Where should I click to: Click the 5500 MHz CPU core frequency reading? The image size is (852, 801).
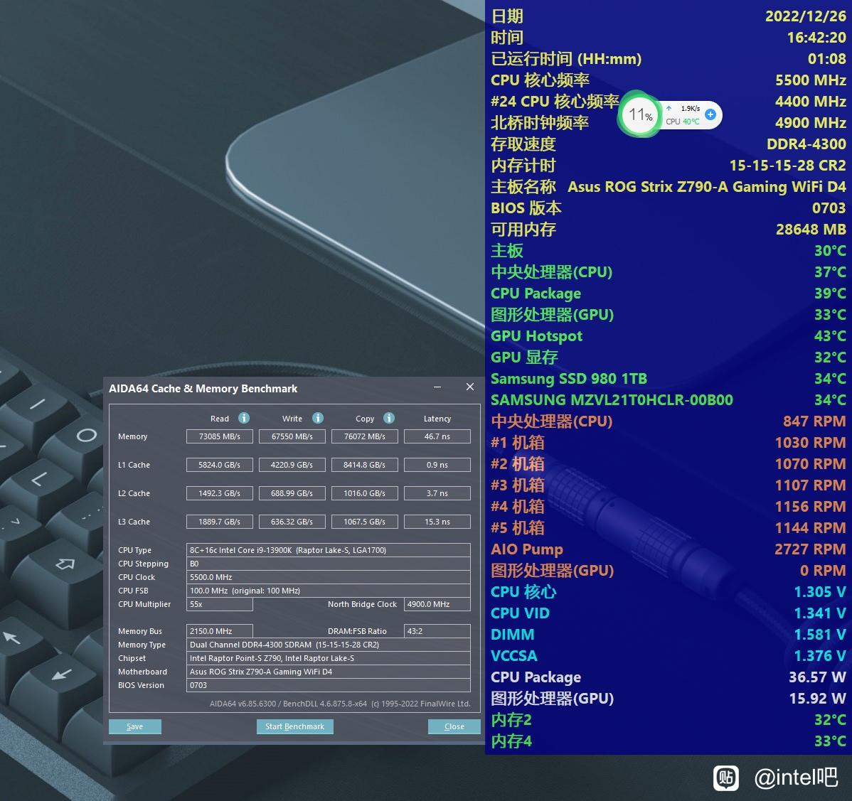[x=810, y=80]
